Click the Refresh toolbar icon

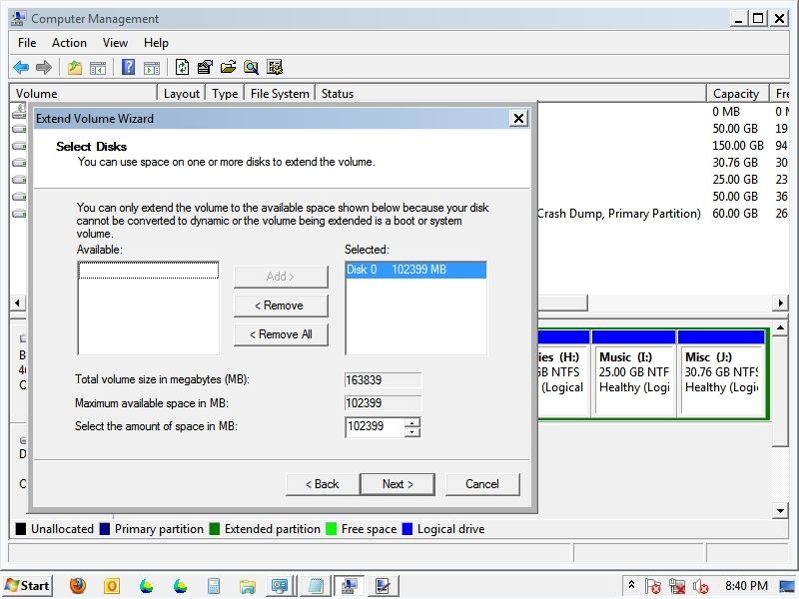point(182,68)
